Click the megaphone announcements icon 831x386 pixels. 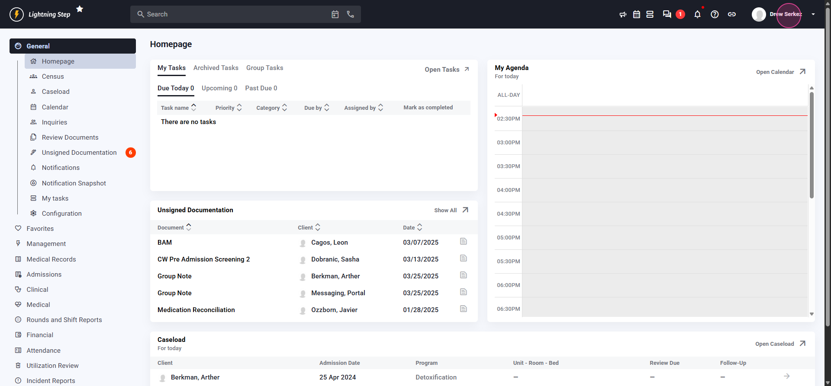(623, 14)
